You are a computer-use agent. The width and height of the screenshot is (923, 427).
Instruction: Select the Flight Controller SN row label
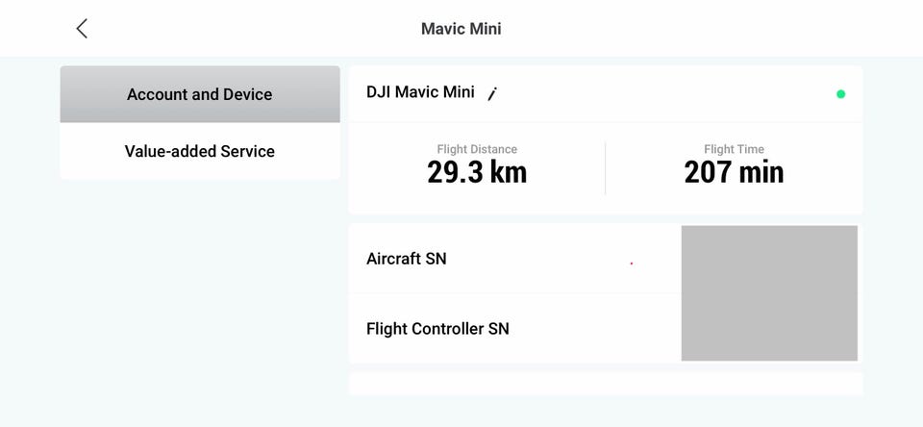437,329
